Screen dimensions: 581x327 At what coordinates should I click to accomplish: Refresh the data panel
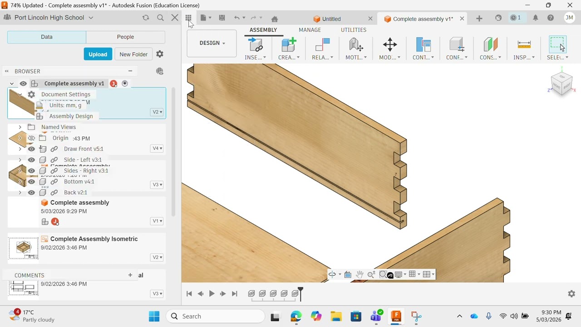146,18
